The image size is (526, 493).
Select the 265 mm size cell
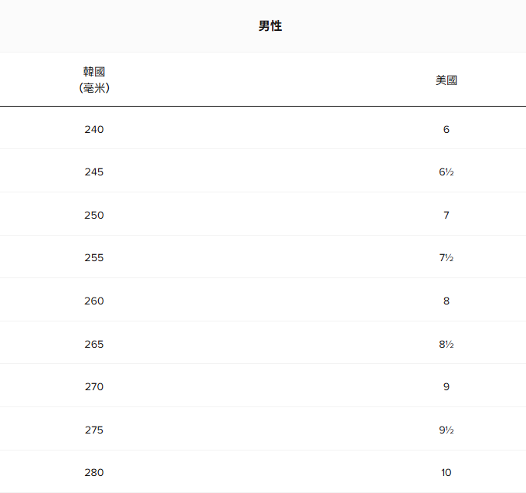tap(94, 344)
